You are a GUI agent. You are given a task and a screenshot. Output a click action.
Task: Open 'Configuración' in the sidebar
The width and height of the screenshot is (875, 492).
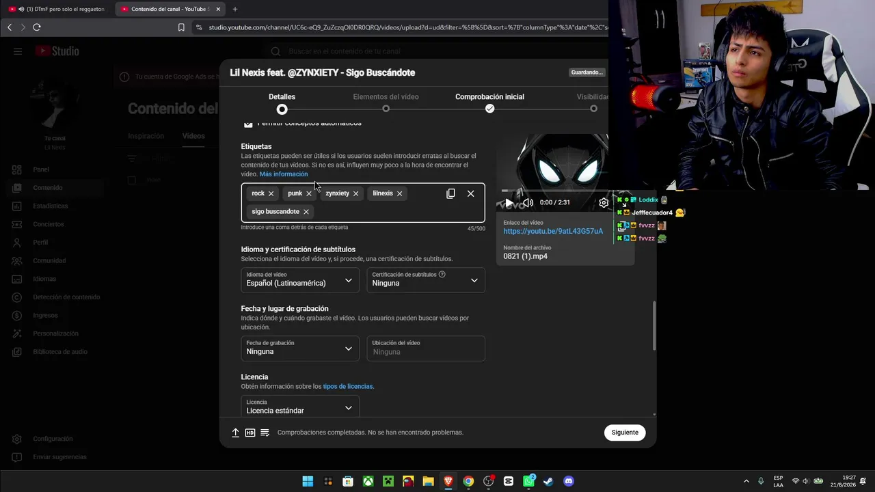[52, 439]
